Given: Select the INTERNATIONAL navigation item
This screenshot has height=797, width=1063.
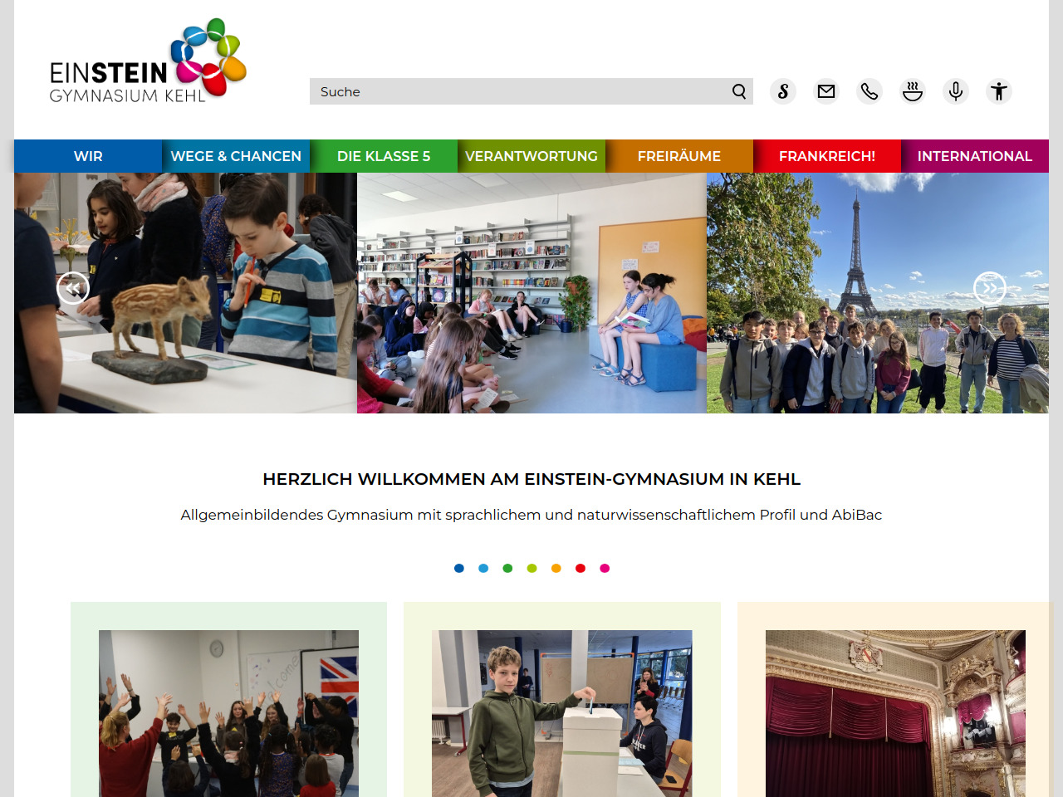Looking at the screenshot, I should [x=975, y=156].
